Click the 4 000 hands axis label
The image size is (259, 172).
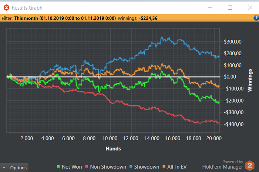(x=47, y=138)
